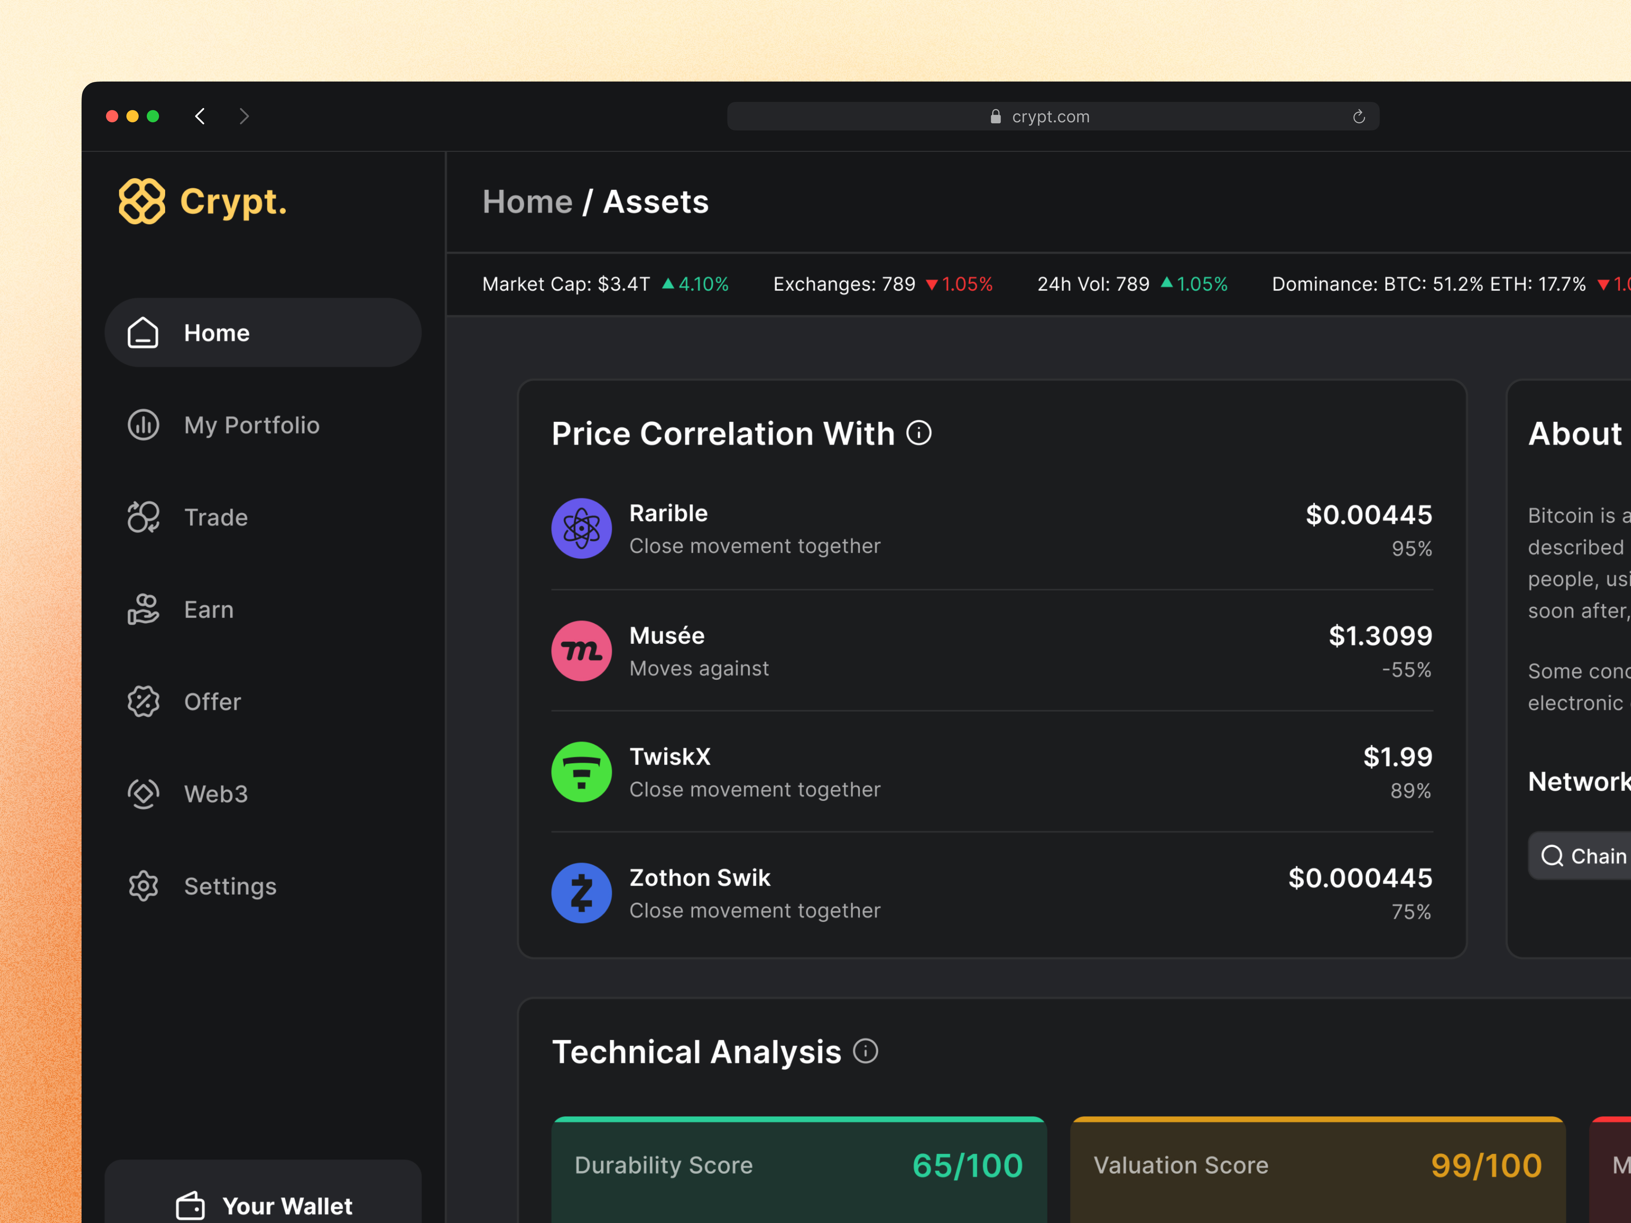Click the info icon next to Price Correlation With
The height and width of the screenshot is (1223, 1631).
click(x=919, y=433)
